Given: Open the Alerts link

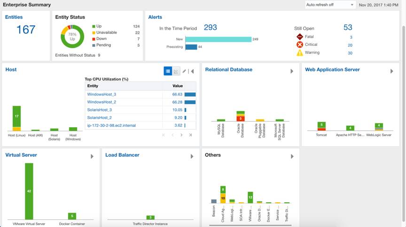Looking at the screenshot, I should pyautogui.click(x=155, y=17).
